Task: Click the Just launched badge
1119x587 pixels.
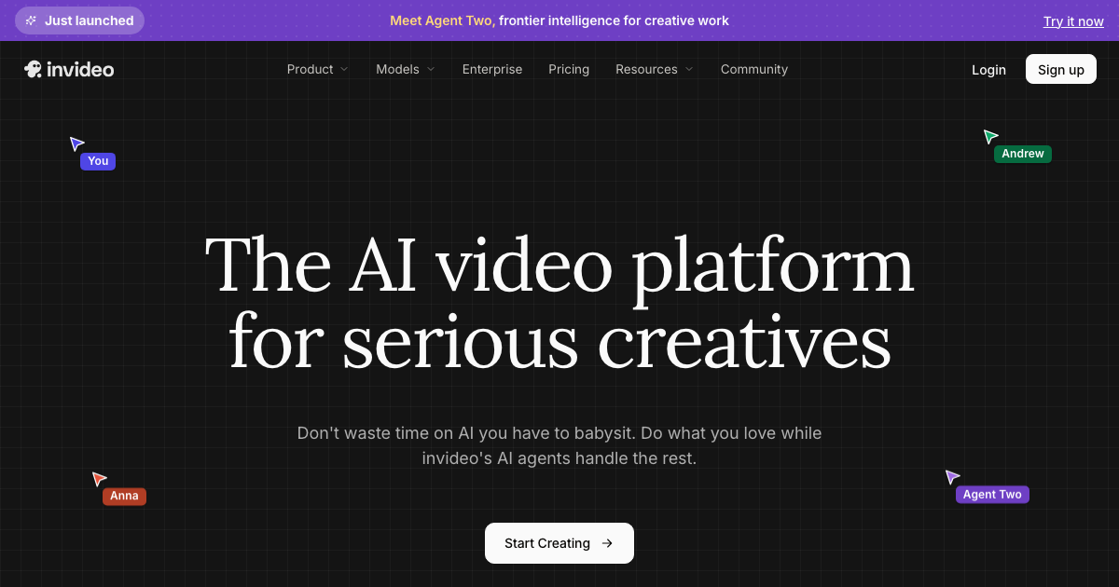Action: [x=80, y=20]
